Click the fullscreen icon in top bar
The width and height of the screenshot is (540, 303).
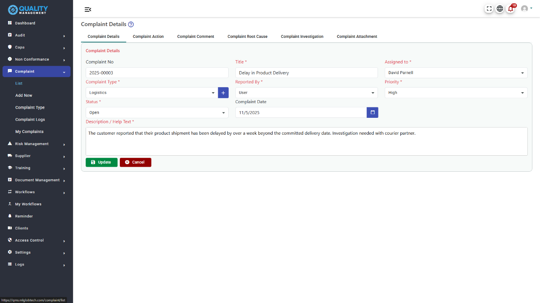pos(489,8)
